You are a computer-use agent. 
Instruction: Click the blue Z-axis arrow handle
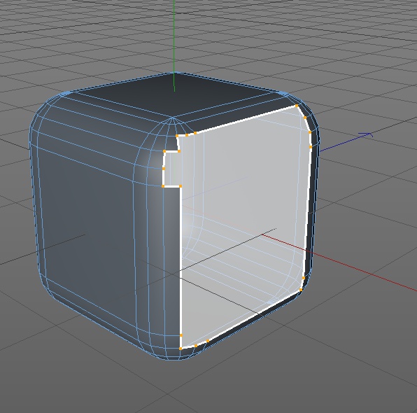coord(366,135)
